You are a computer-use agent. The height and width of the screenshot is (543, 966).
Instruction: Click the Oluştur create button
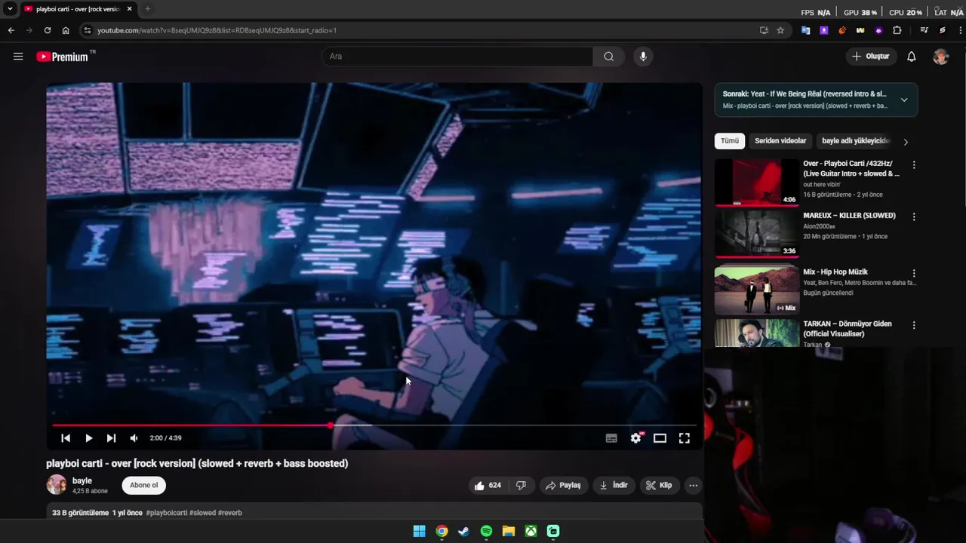[x=870, y=57]
